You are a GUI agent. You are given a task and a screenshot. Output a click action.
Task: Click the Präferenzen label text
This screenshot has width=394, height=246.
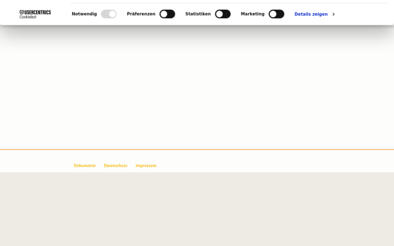[141, 14]
